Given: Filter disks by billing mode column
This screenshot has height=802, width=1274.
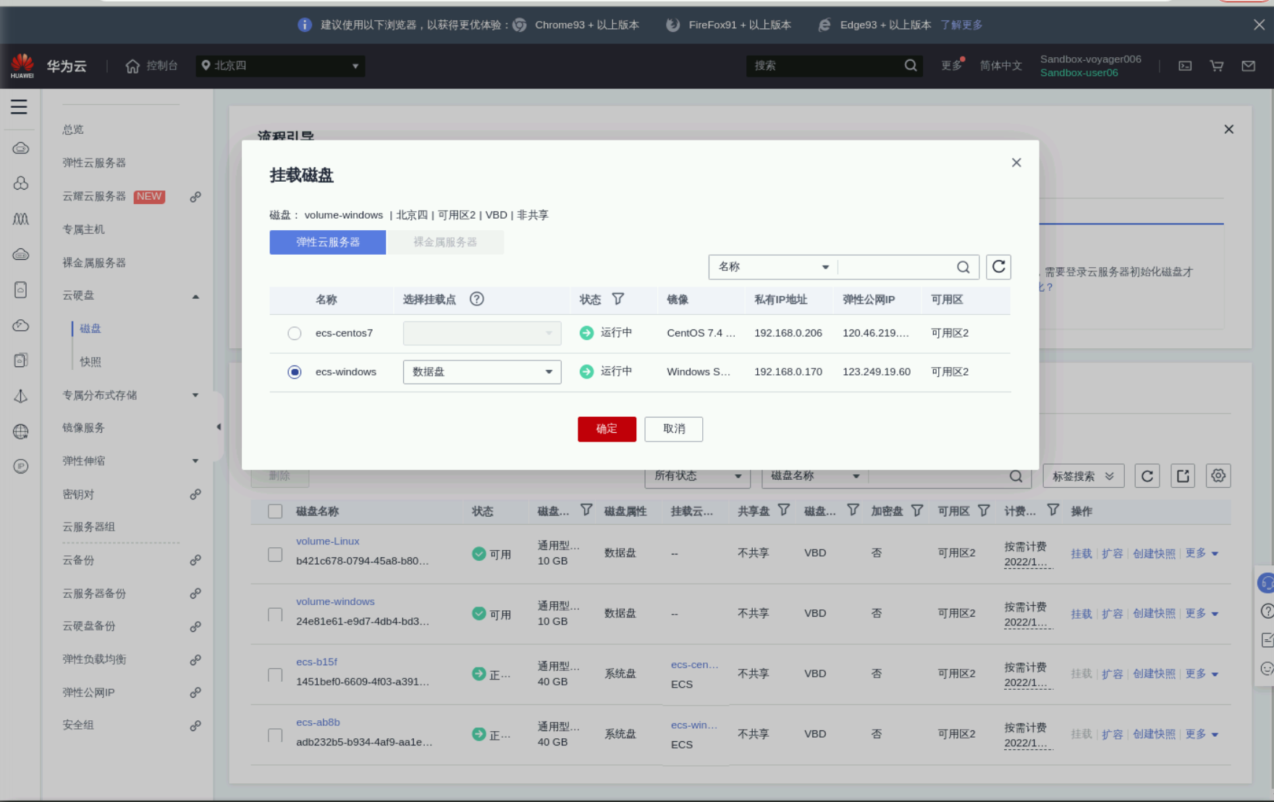Looking at the screenshot, I should (x=1053, y=510).
